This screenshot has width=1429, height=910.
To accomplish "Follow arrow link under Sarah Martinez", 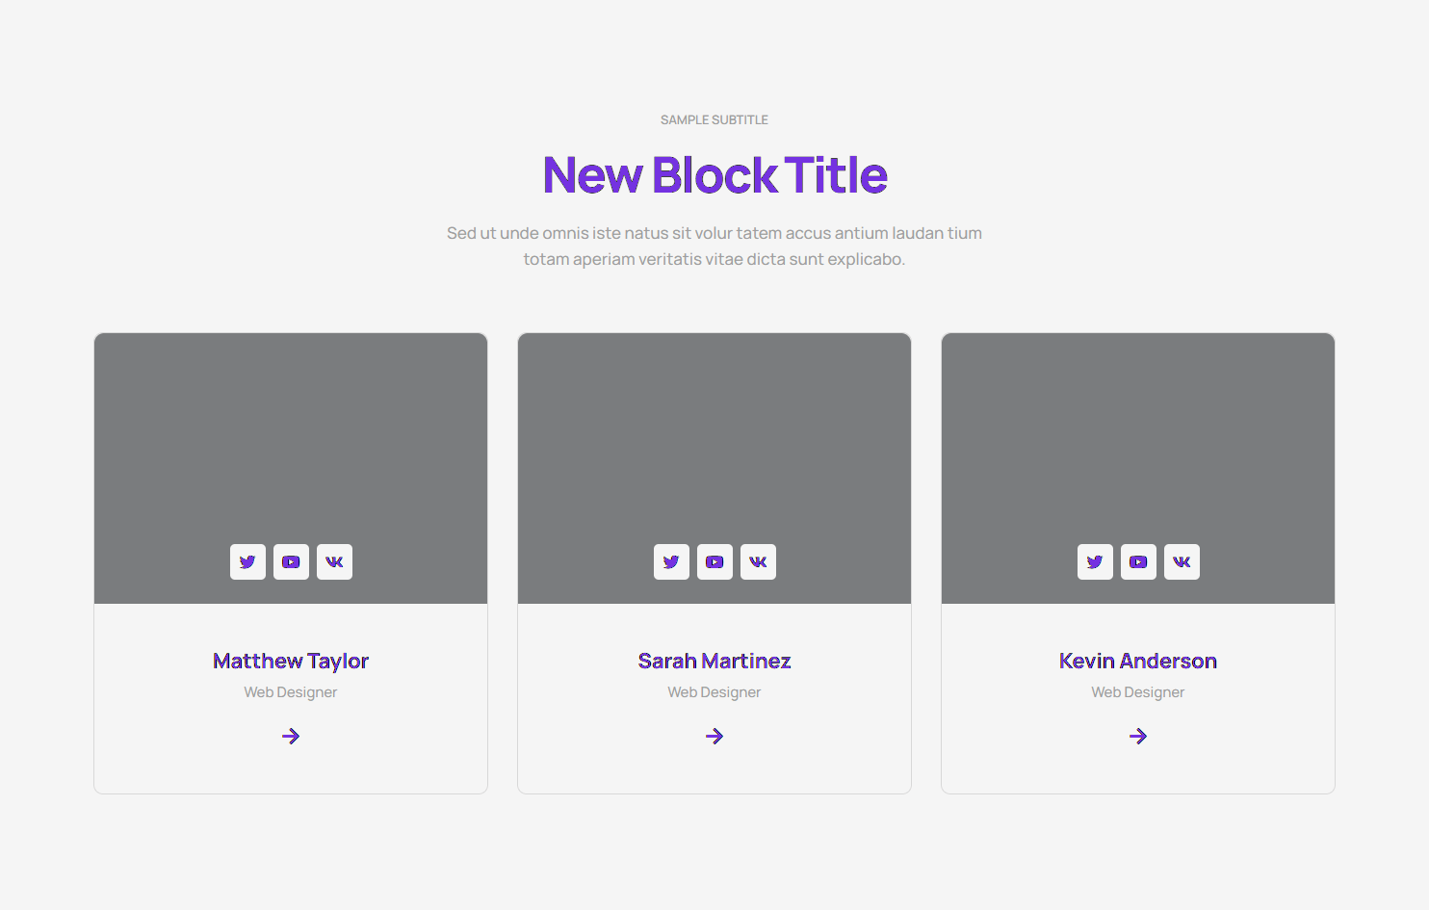I will [714, 736].
